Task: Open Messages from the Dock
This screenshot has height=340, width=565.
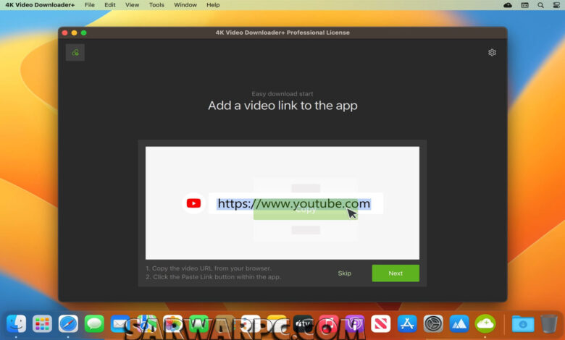Action: coord(94,323)
